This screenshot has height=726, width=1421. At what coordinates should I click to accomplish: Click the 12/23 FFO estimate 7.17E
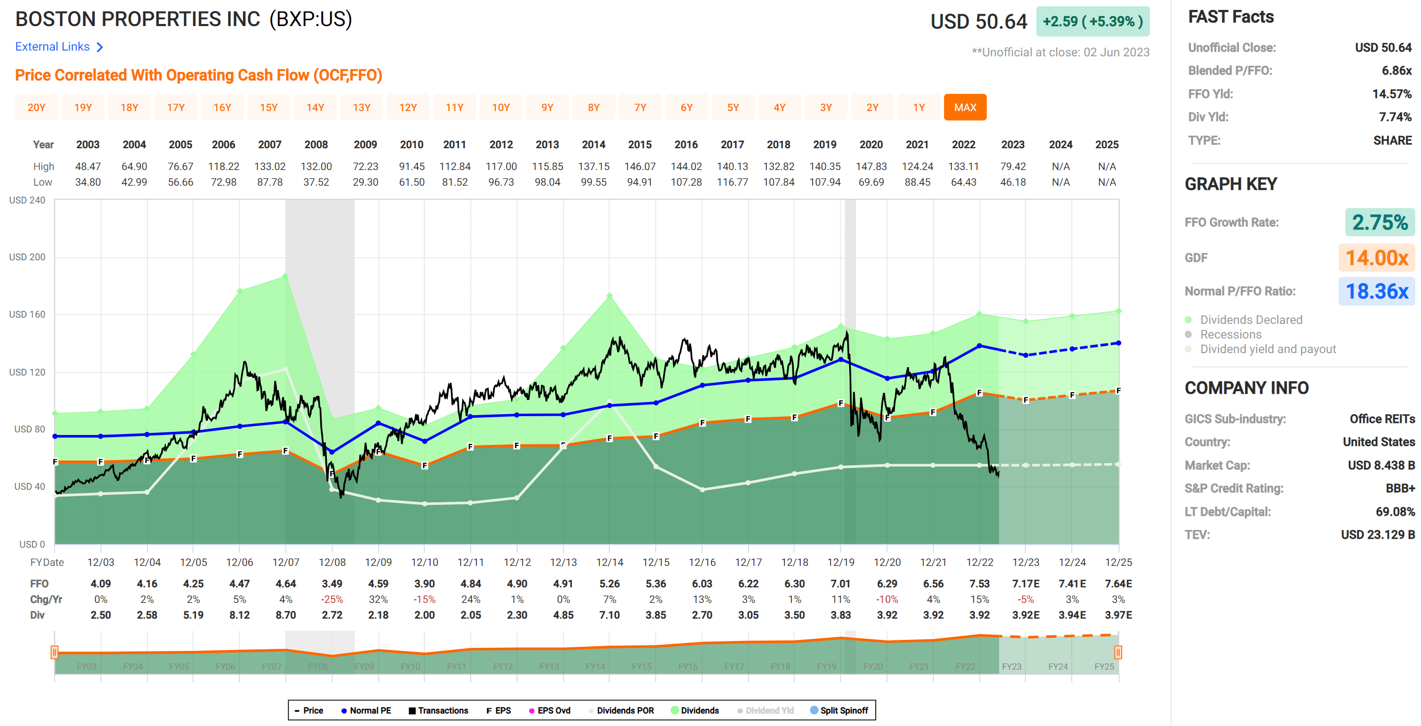pos(1025,584)
